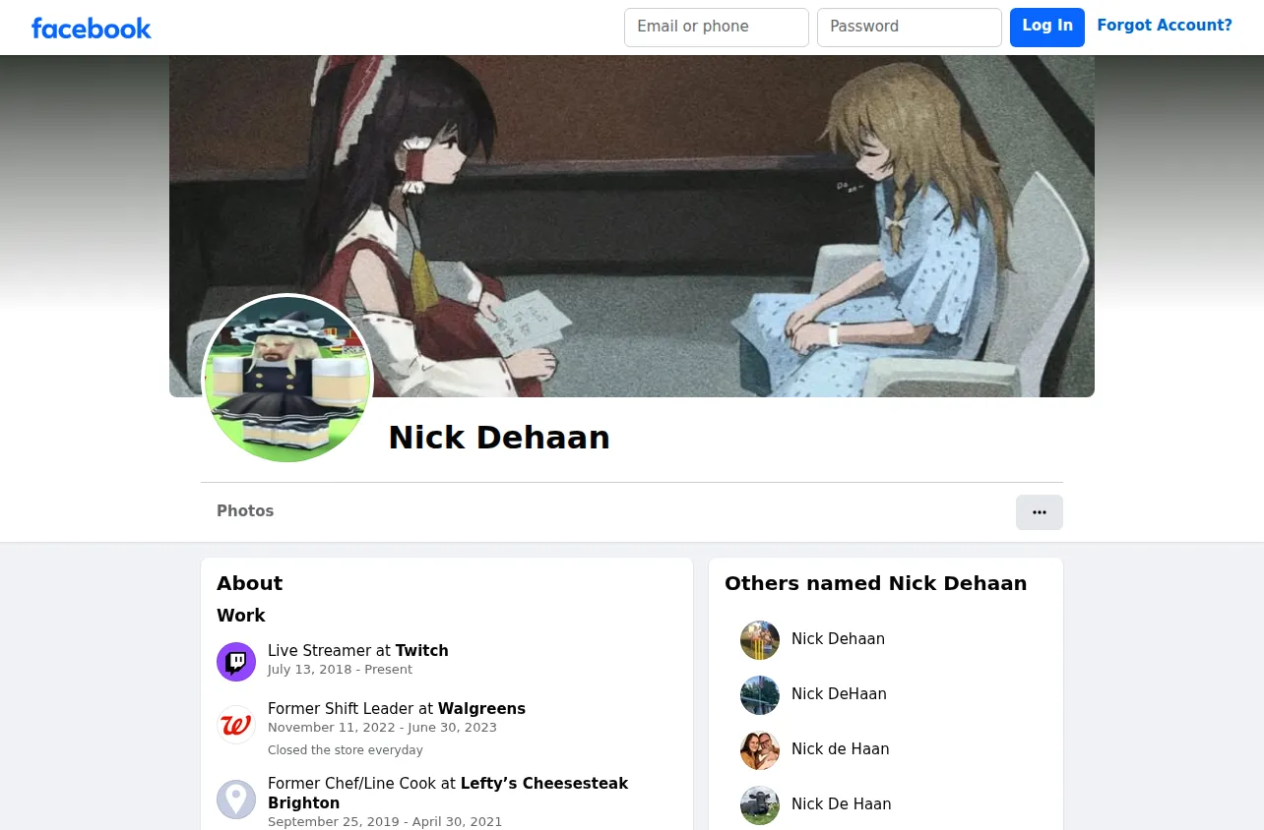Image resolution: width=1264 pixels, height=830 pixels.
Task: Open avatar beside 'Nick de Haan' result
Action: (x=760, y=750)
